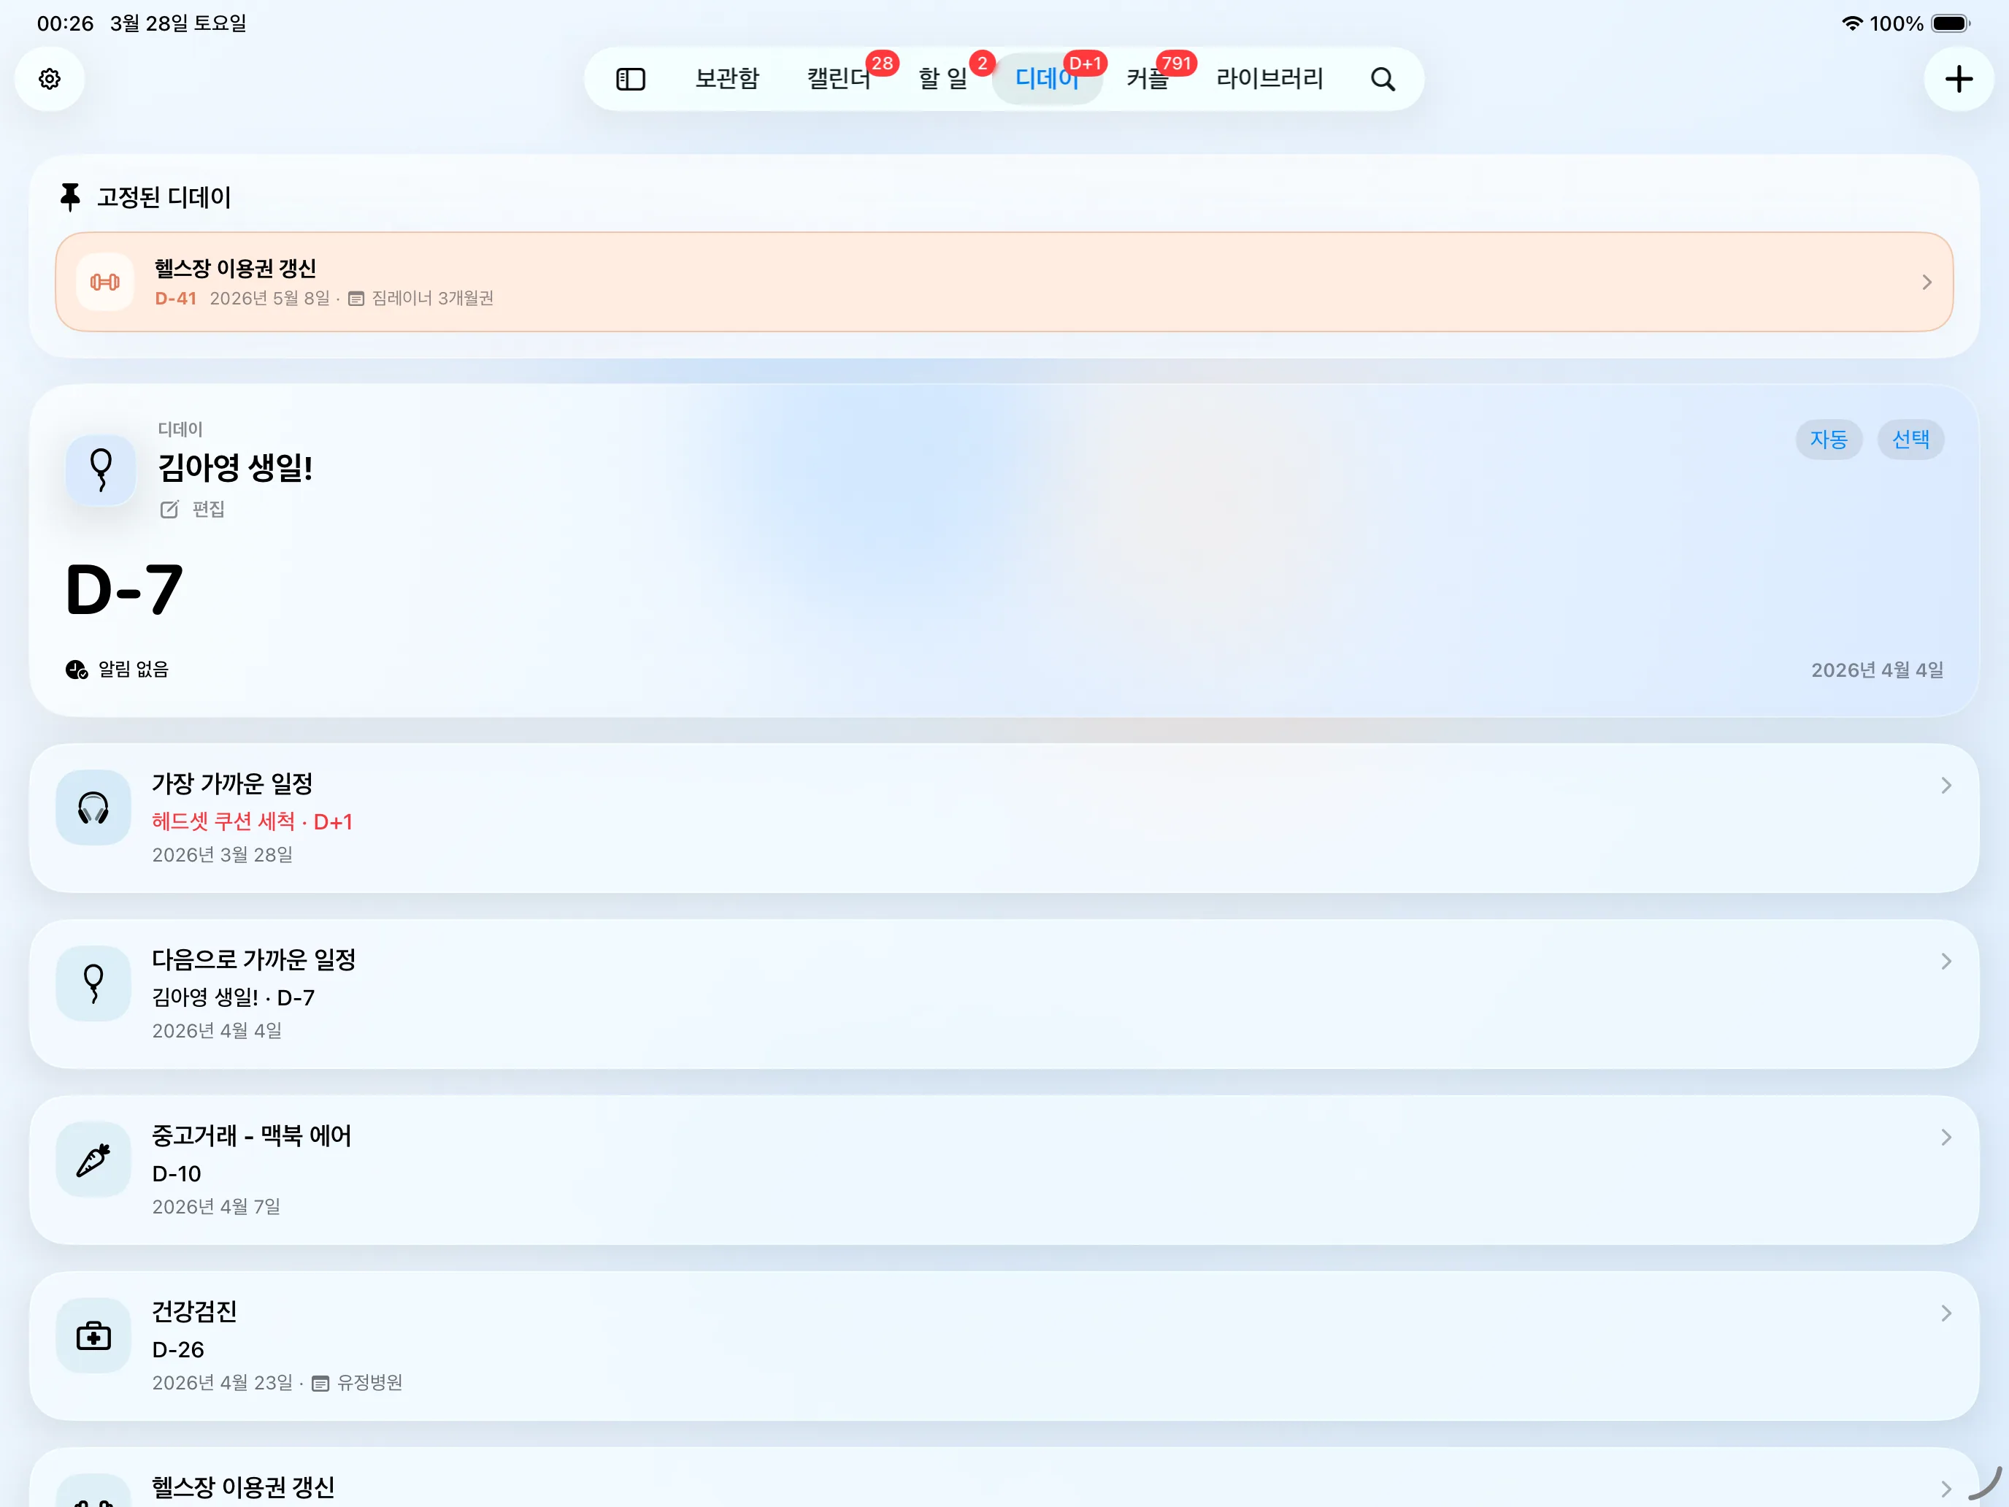Click the D-26 countdown text

178,1351
